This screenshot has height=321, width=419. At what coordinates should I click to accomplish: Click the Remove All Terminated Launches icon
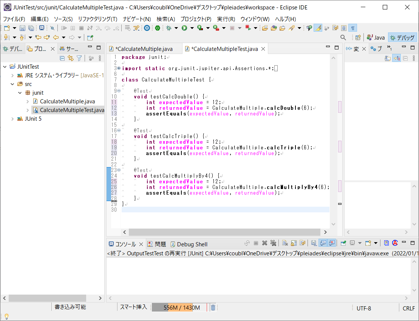click(x=273, y=243)
